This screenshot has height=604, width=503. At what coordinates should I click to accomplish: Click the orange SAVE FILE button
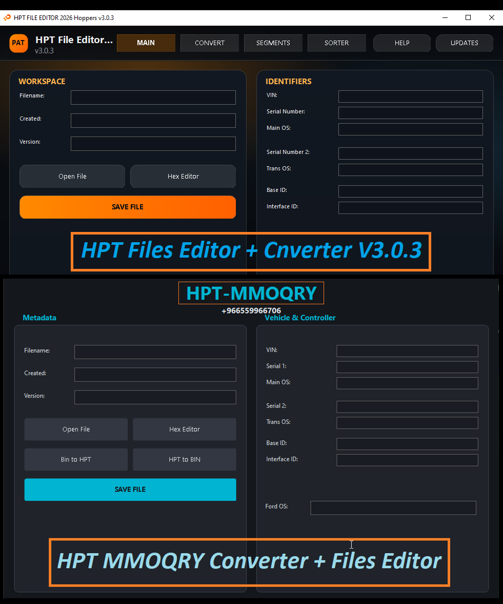point(128,207)
